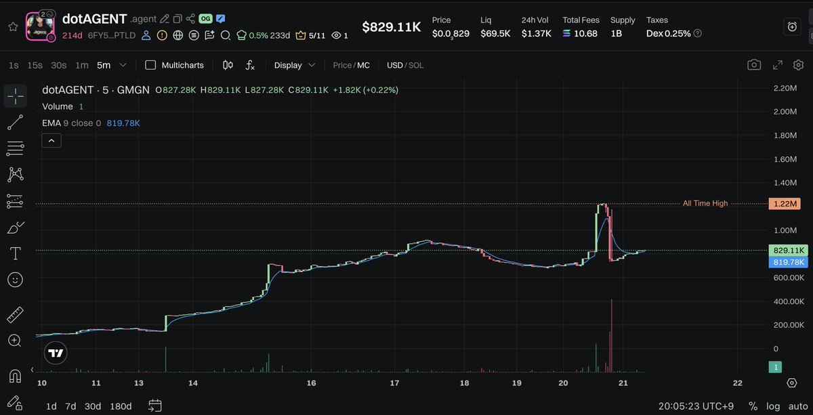This screenshot has width=813, height=415.
Task: Open the fx indicators menu
Action: 250,65
